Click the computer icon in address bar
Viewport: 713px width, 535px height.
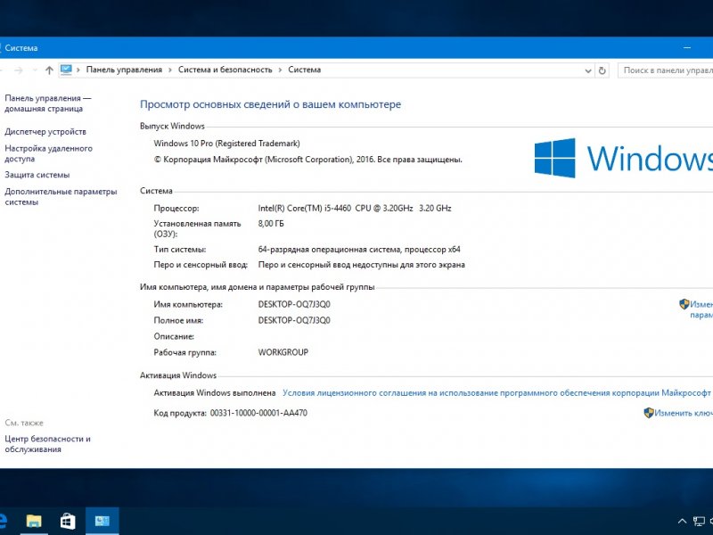pos(66,70)
